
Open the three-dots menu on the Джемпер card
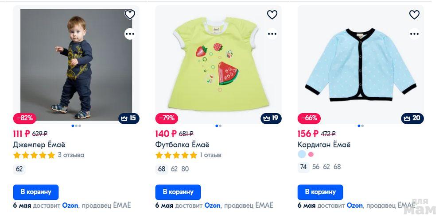pos(130,34)
